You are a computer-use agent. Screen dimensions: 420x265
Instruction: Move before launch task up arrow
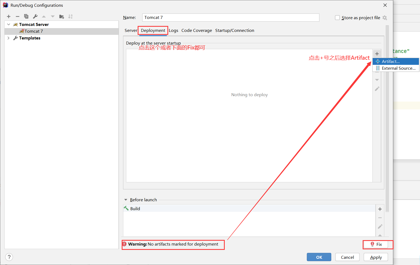click(x=380, y=235)
